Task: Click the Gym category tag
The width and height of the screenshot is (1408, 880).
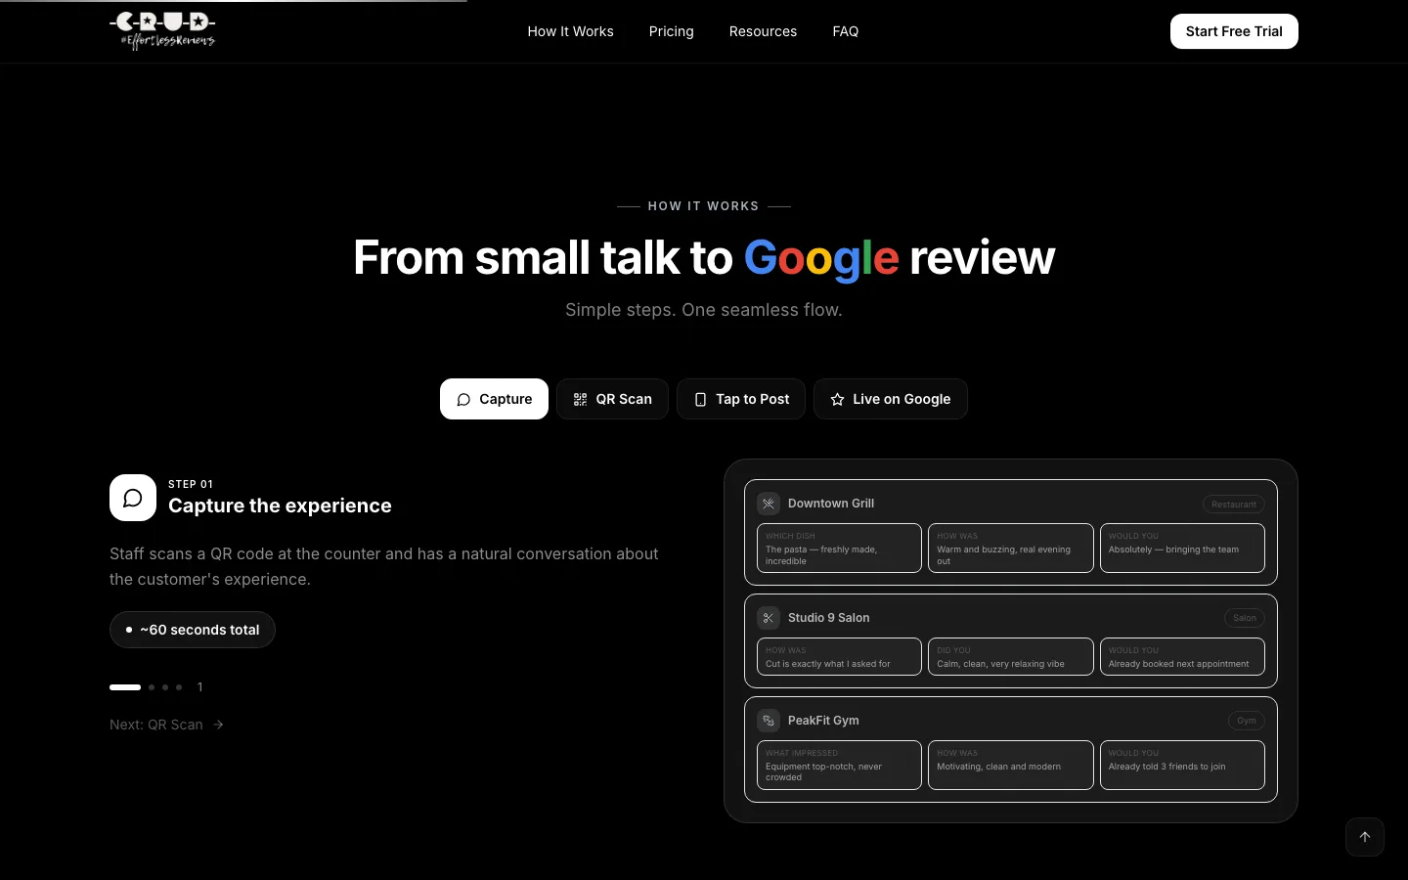Action: tap(1247, 721)
